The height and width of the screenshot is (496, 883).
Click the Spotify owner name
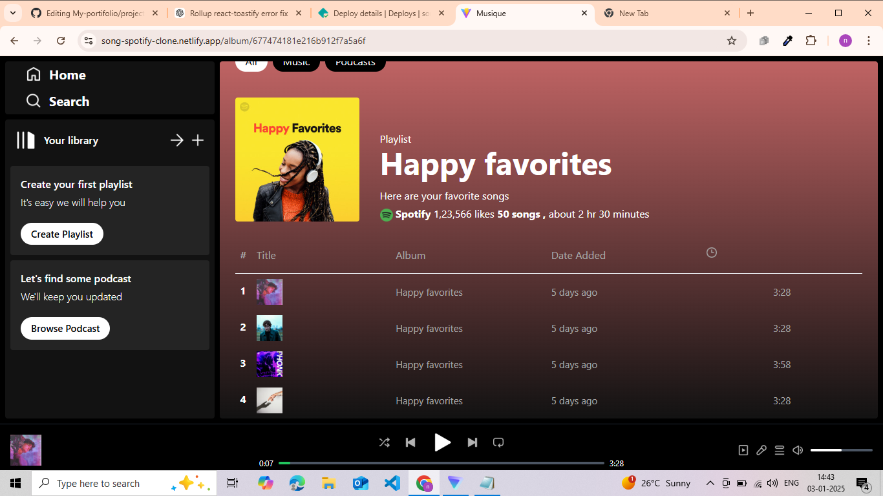click(413, 214)
